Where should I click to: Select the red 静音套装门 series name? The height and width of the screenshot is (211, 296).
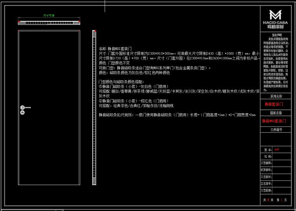tap(274, 104)
